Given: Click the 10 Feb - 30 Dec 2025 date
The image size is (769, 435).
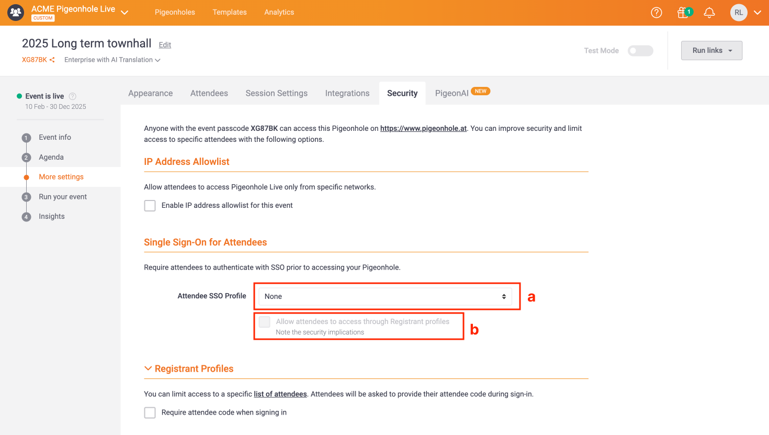Looking at the screenshot, I should click(x=55, y=107).
